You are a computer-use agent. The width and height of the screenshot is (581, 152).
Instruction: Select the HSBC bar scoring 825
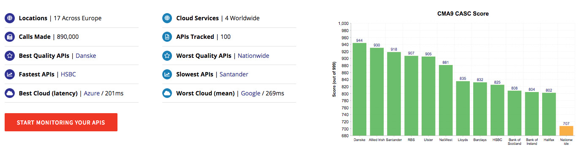497,110
